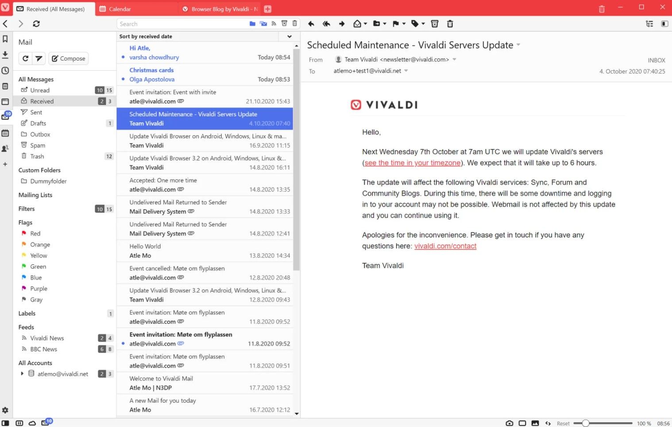Viewport: 672px width, 427px height.
Task: Open the Calendar panel in side bar
Action: 5,133
